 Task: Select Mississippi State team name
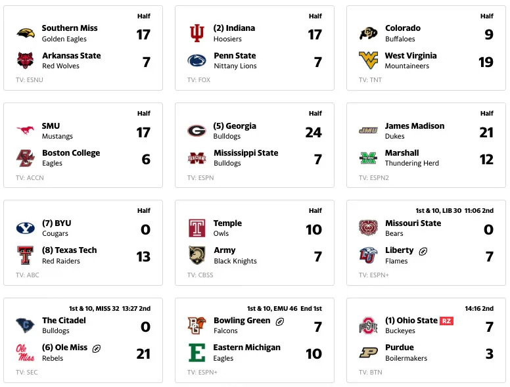tap(245, 153)
